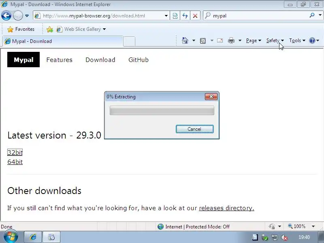Click the Latest version - 29.3.0 heading
Screen dimensions: 324x243
54,135
